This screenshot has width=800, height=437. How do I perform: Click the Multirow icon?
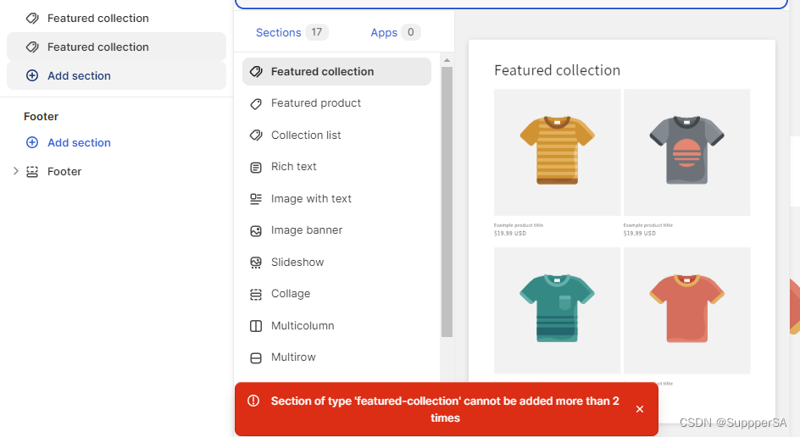click(x=256, y=357)
